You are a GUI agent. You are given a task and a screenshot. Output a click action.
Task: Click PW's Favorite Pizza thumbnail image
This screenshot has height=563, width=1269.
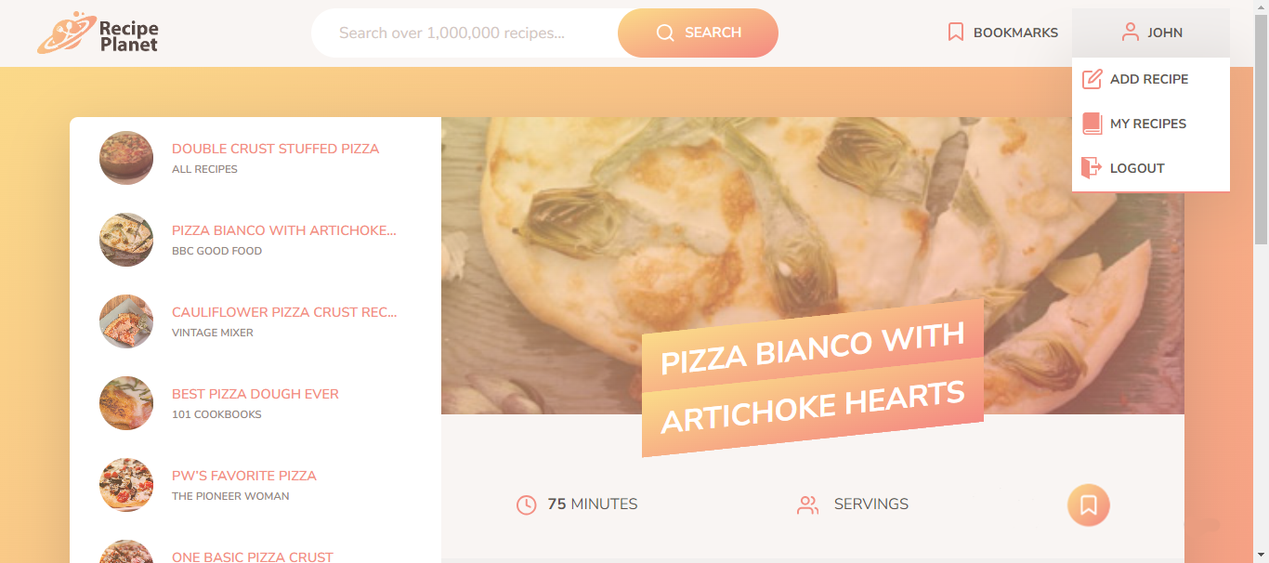(x=126, y=485)
